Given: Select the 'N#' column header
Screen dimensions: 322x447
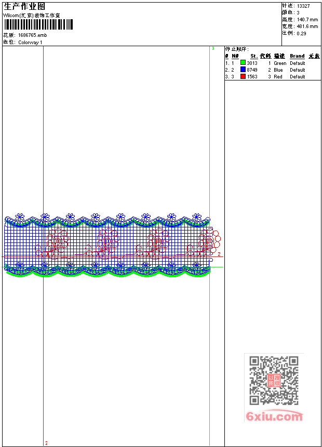Looking at the screenshot, I should click(x=235, y=56).
